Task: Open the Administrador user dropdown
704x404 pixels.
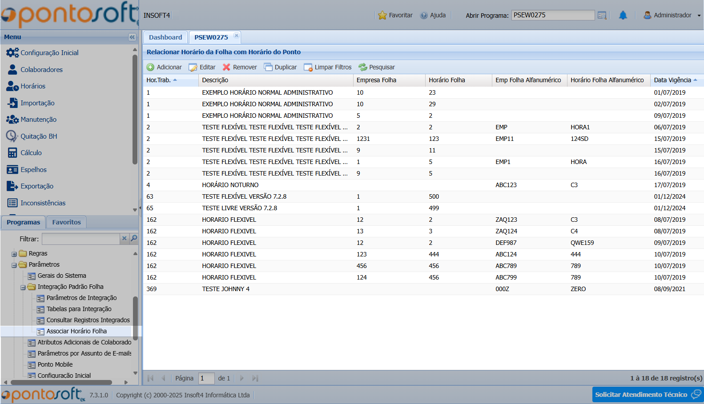Action: [672, 16]
